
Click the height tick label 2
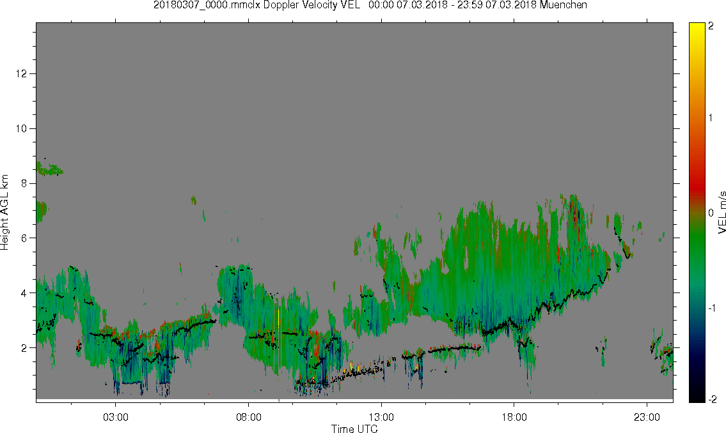pos(24,348)
